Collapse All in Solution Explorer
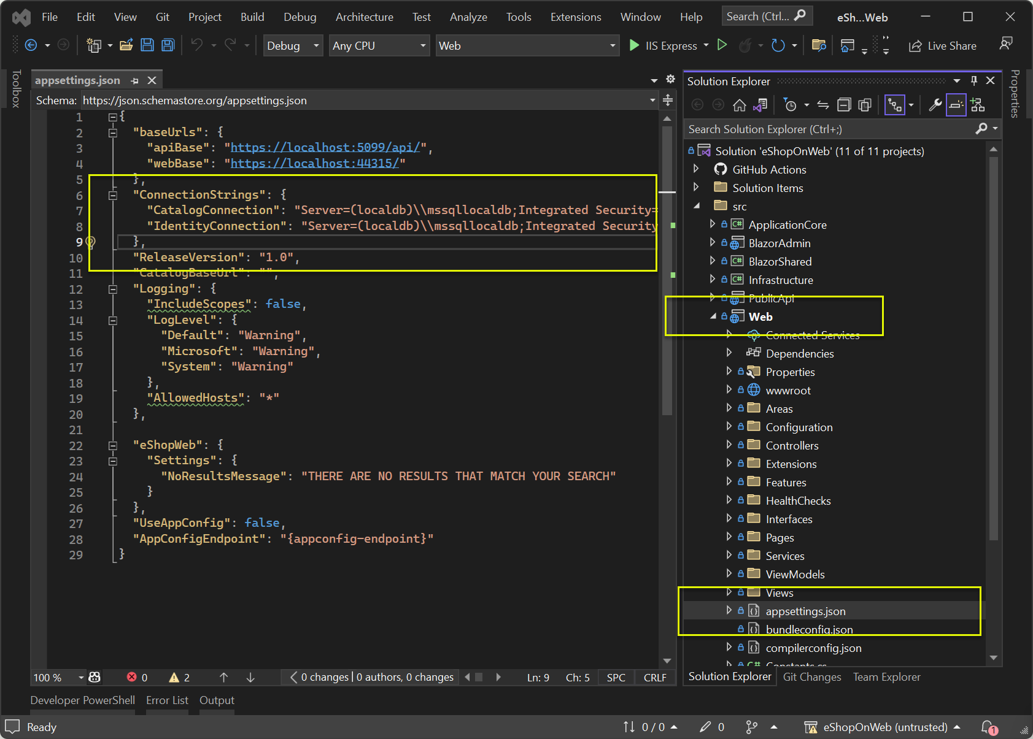 845,105
